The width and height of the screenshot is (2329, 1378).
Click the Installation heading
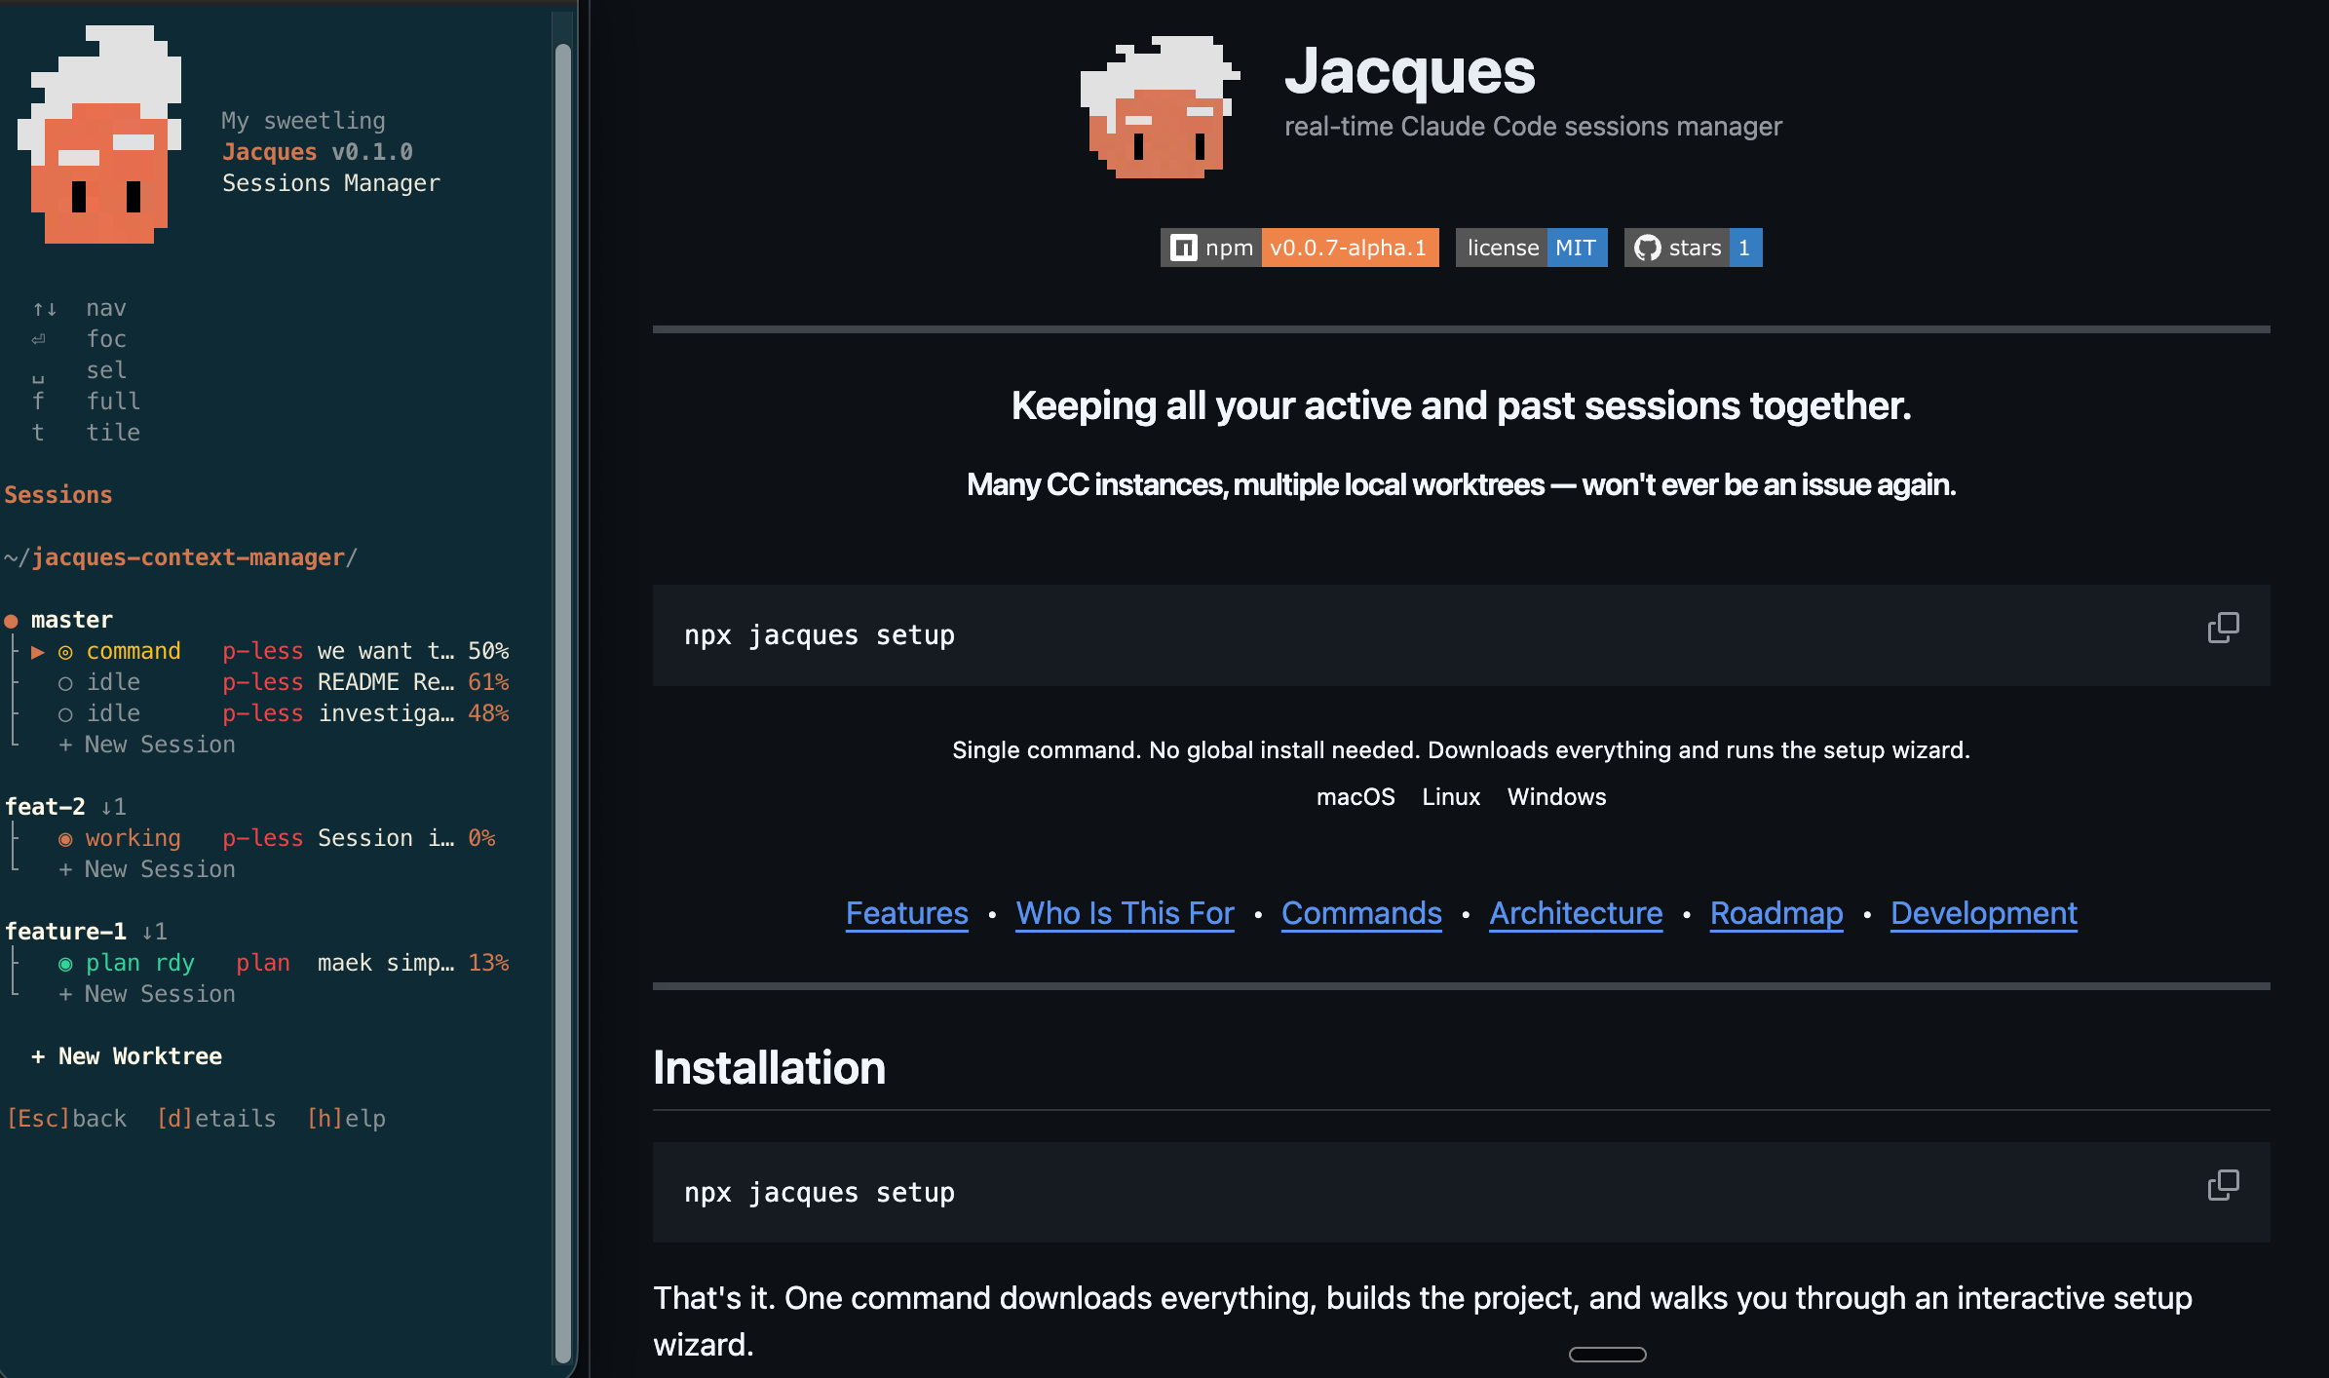tap(769, 1068)
